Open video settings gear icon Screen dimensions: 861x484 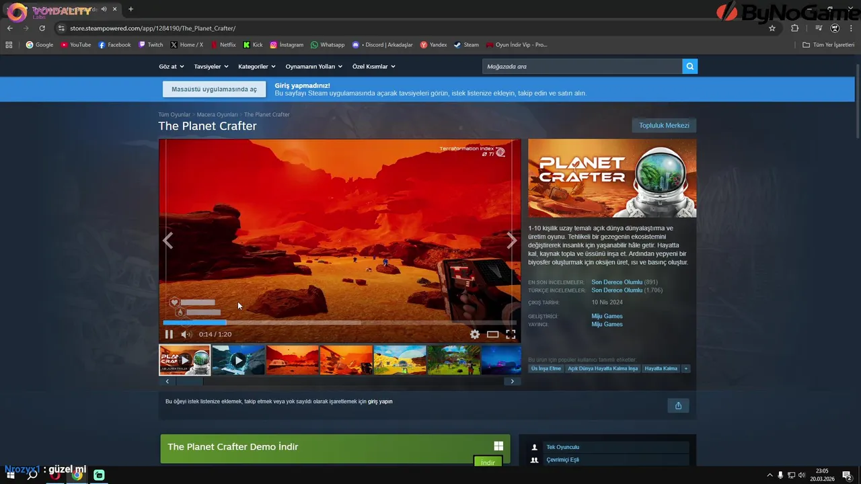click(475, 334)
